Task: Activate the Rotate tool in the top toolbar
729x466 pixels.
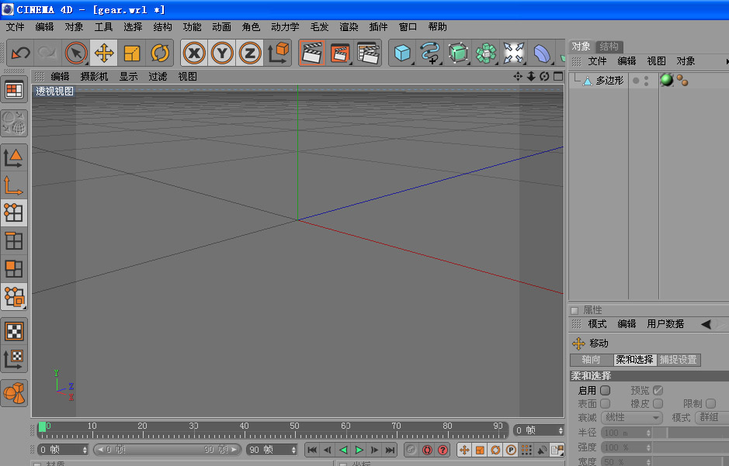Action: (160, 53)
